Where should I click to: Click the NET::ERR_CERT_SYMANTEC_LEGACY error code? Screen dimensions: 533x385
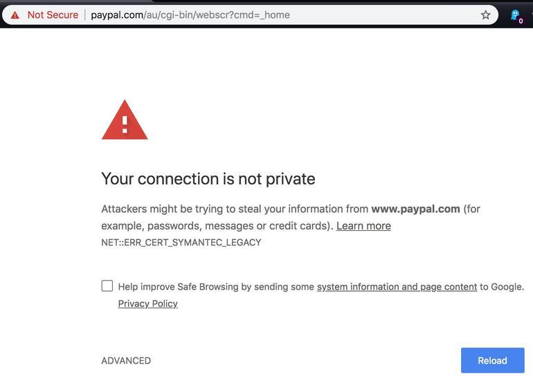point(181,243)
